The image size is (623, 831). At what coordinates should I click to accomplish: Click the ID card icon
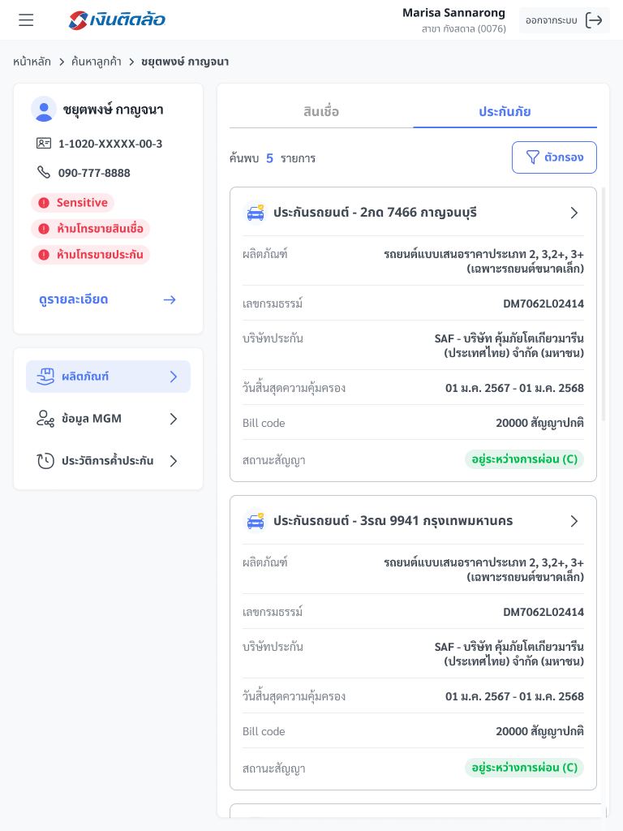44,144
